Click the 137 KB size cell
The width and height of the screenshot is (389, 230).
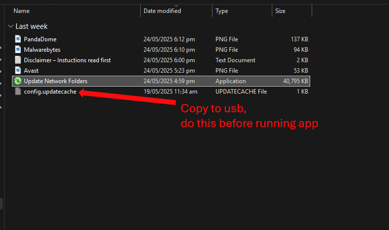click(299, 39)
